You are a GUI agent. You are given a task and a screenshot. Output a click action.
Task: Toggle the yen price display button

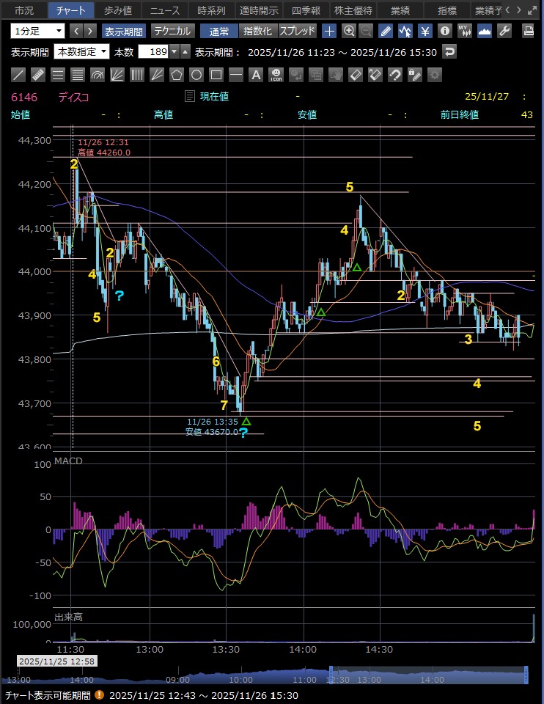tap(424, 31)
